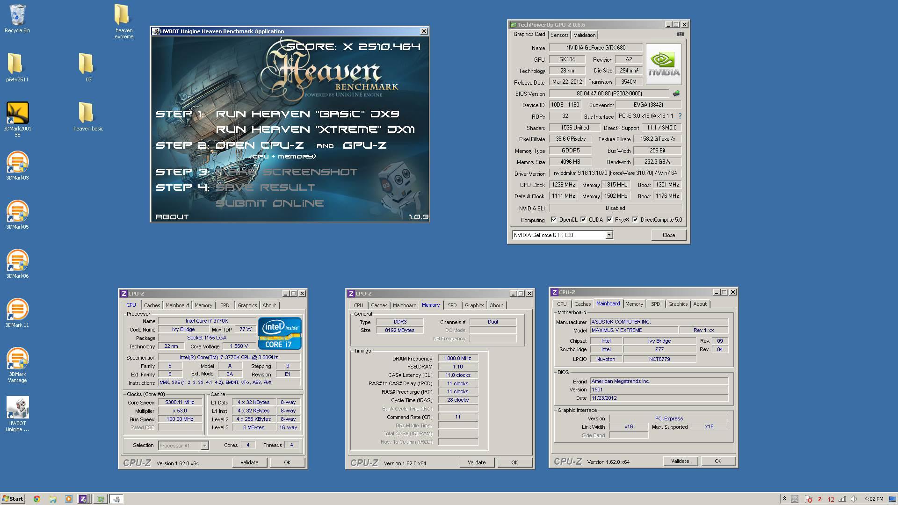The width and height of the screenshot is (898, 505).
Task: Click Run Heaven "Xtreme" DX11
Action: [315, 130]
